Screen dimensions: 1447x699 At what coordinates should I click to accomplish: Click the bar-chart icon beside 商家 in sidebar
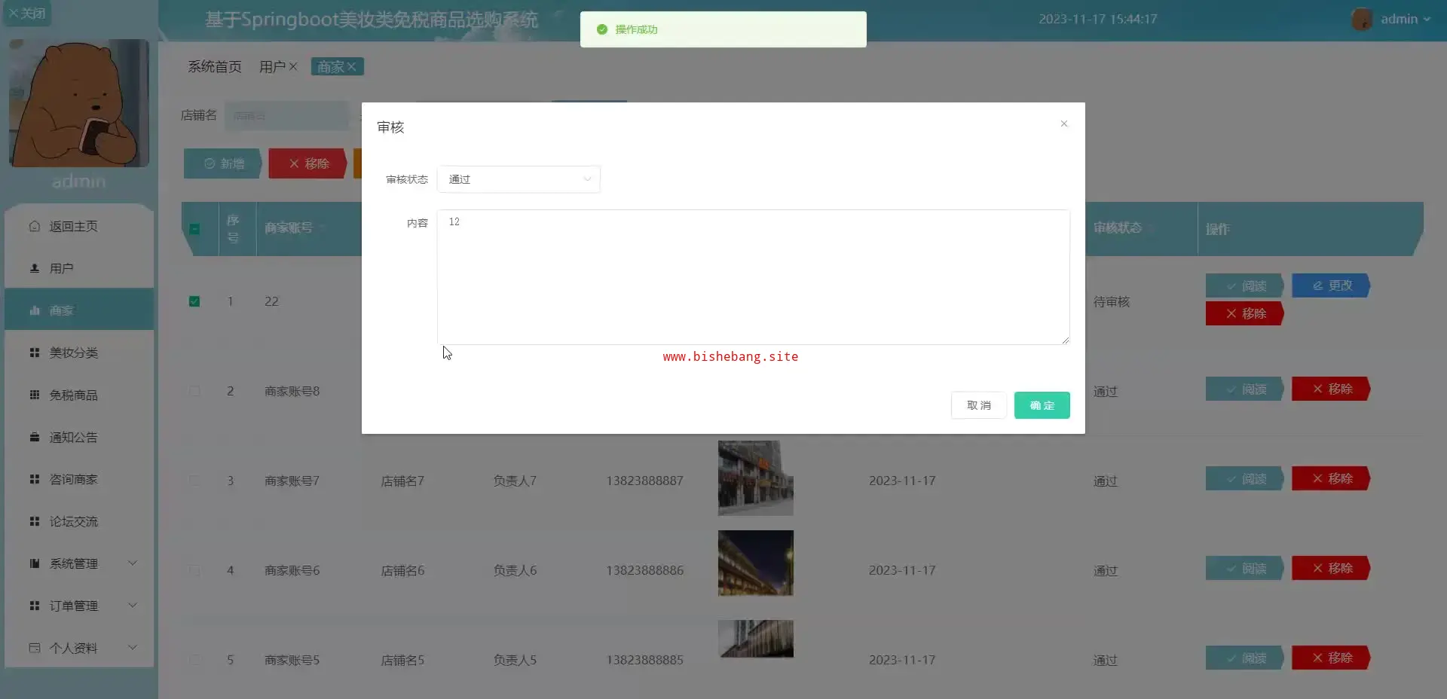35,310
